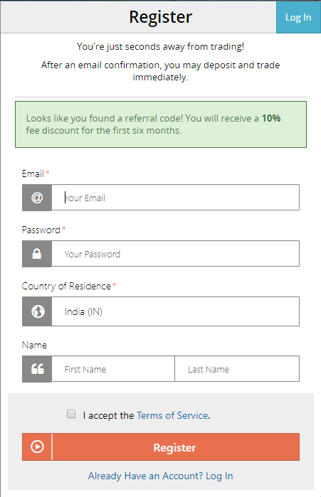The width and height of the screenshot is (321, 497).
Task: Focus the First Name field
Action: pyautogui.click(x=113, y=369)
